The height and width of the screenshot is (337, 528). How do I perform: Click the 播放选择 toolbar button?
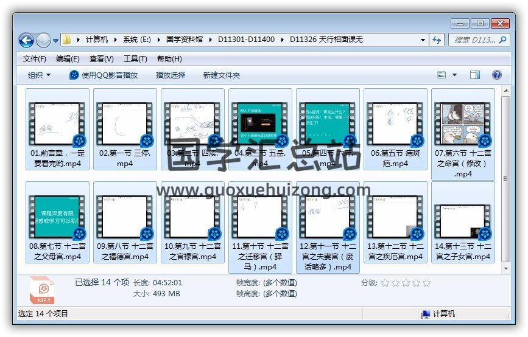(171, 75)
